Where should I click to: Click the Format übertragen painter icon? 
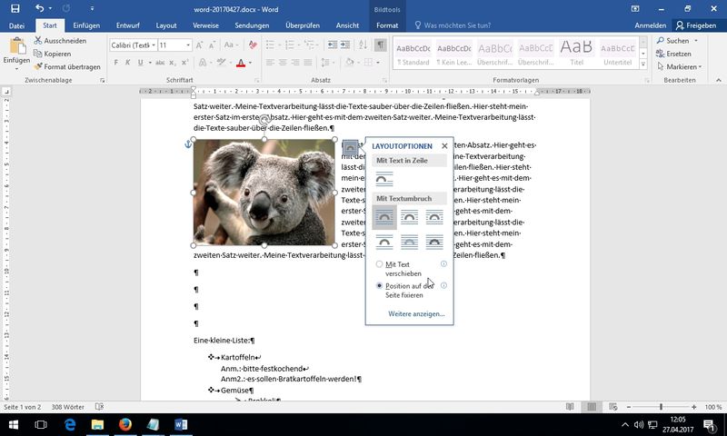37,66
